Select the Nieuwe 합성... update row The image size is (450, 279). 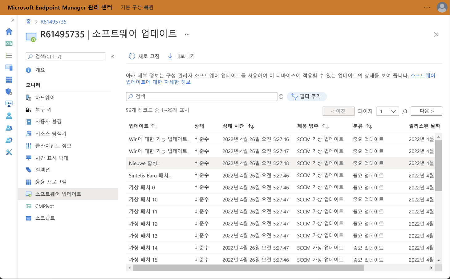tap(281, 163)
